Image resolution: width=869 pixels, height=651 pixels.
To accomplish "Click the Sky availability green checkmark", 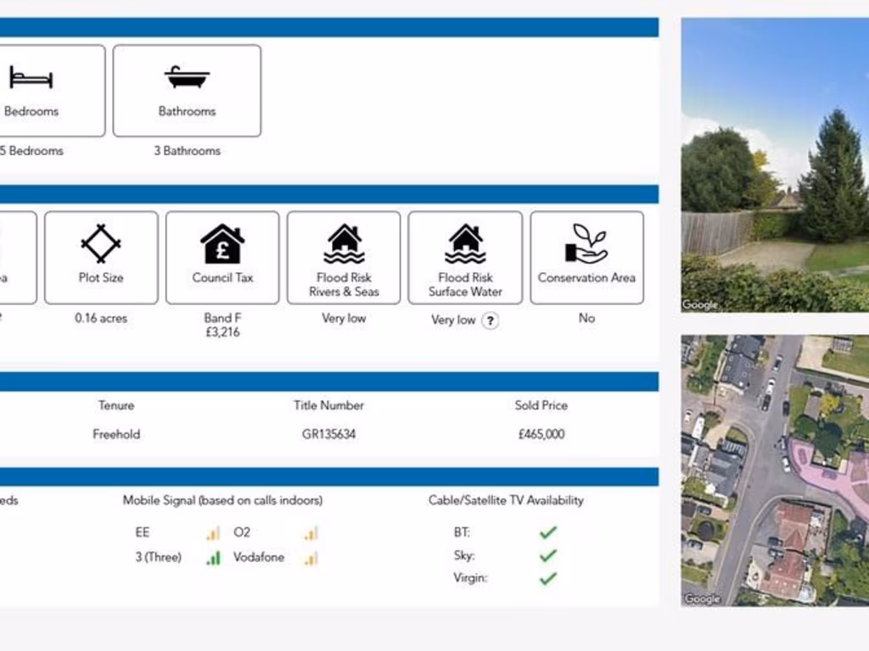I will 548,555.
